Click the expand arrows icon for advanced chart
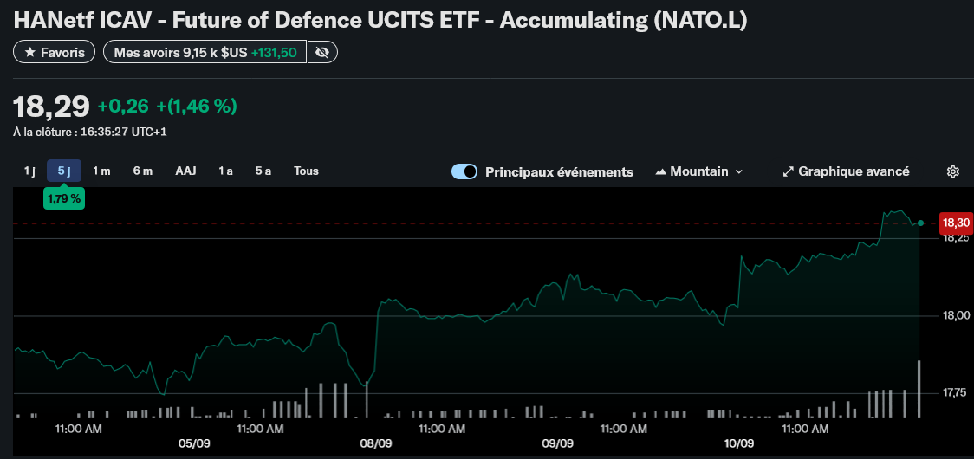The image size is (974, 459). (x=788, y=171)
